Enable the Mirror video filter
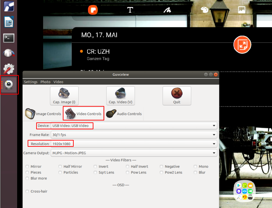 [27, 167]
